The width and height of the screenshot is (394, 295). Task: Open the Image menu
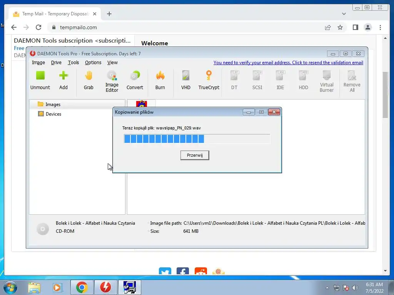point(38,63)
